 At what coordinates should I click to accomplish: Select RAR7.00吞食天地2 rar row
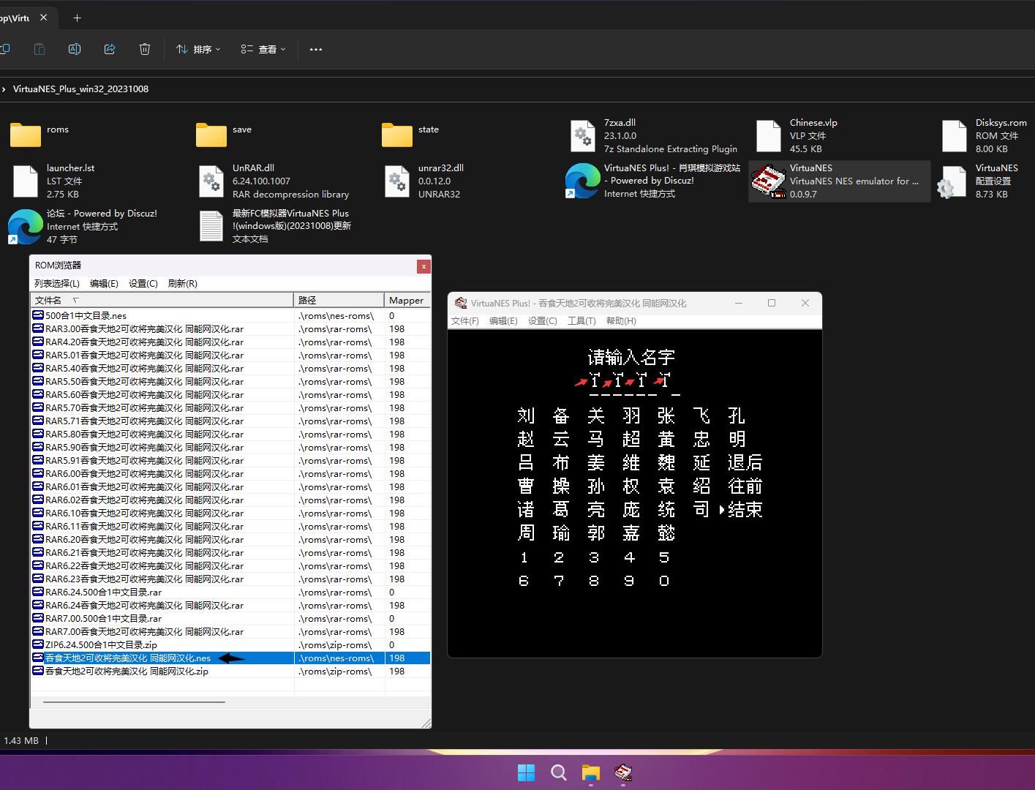pos(230,631)
